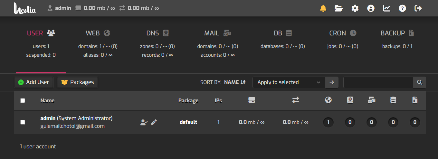Viewport: 438px width, 159px height.
Task: Click the edit pencil icon for admin
Action: [x=154, y=122]
